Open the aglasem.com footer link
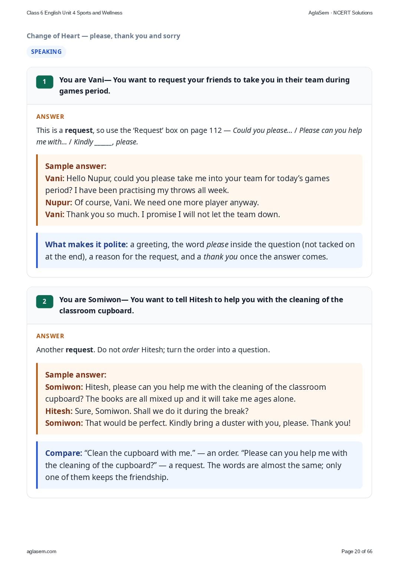 (x=42, y=551)
